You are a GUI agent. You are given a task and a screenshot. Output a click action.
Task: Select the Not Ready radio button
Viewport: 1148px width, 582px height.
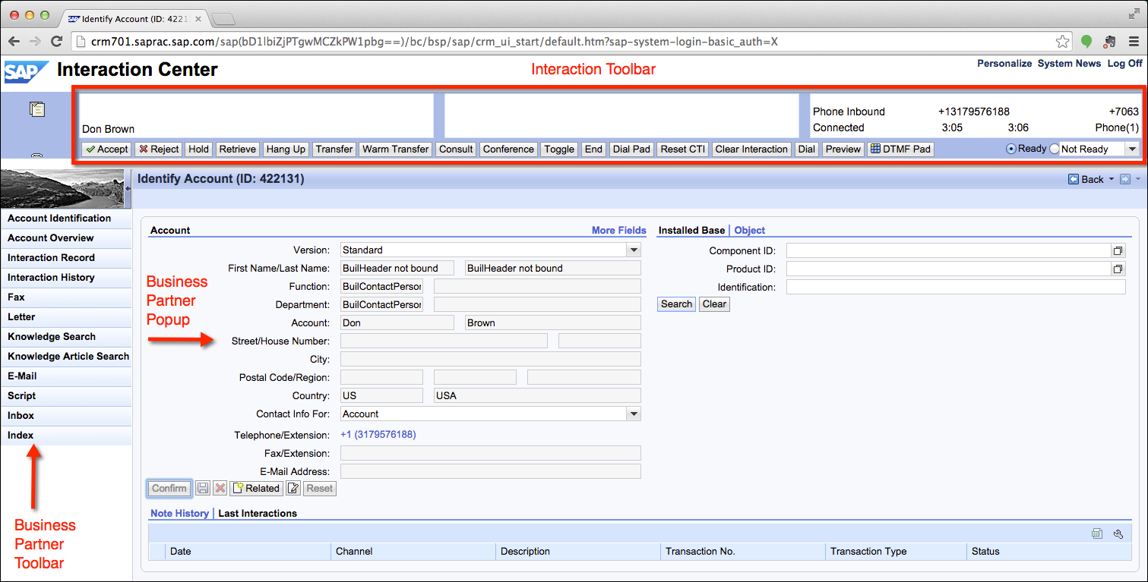[1055, 149]
